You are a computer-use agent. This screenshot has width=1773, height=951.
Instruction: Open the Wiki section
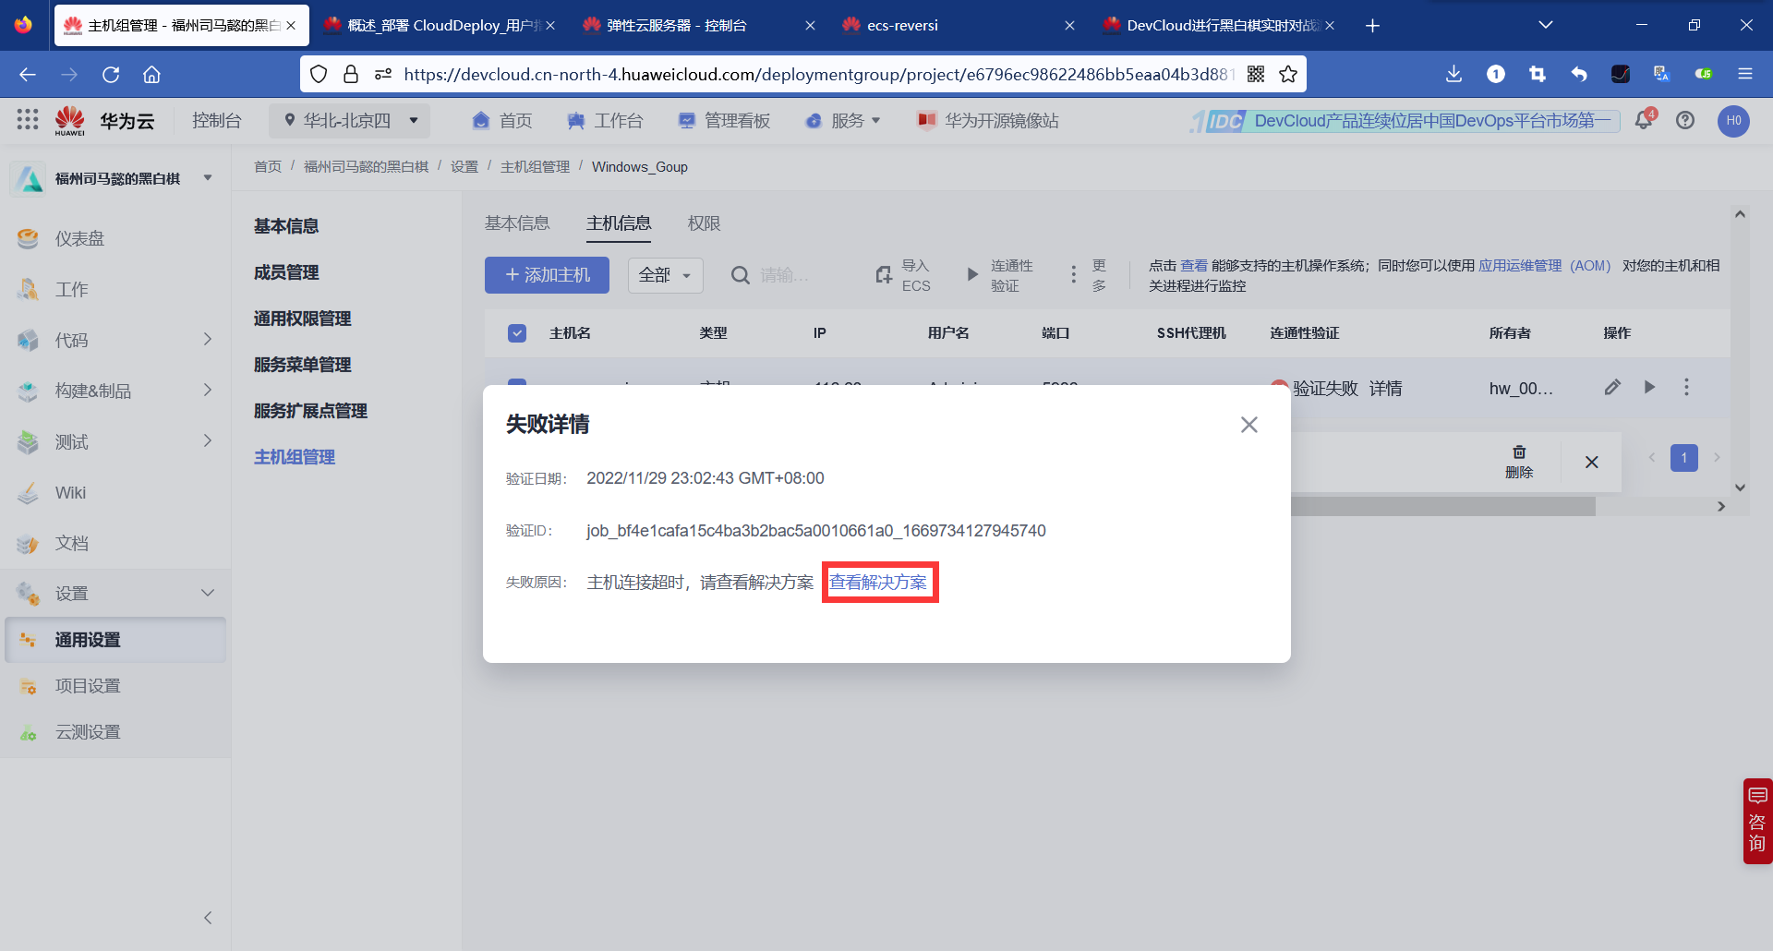click(x=71, y=492)
